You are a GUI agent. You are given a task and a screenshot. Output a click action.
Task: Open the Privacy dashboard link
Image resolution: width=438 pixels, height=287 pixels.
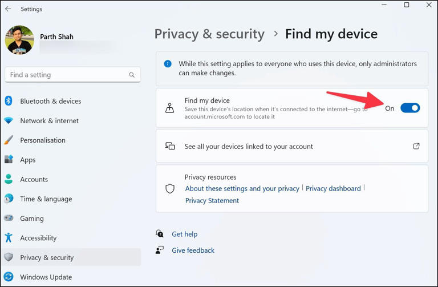333,188
